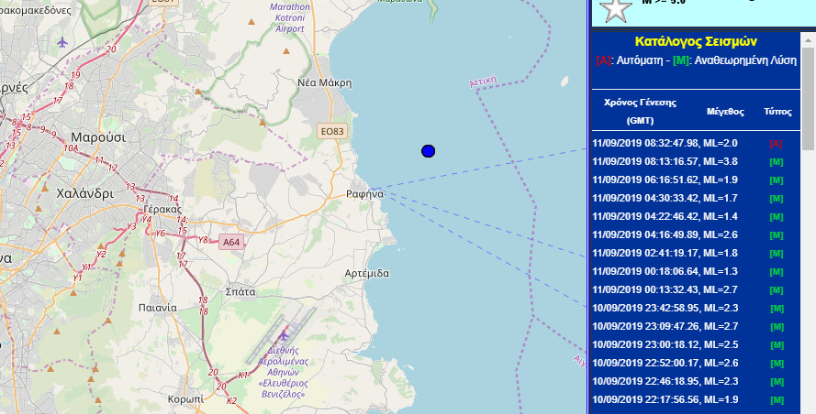The height and width of the screenshot is (414, 816).
Task: Click the green [M] tag for ML=3.8 event
Action: click(776, 161)
